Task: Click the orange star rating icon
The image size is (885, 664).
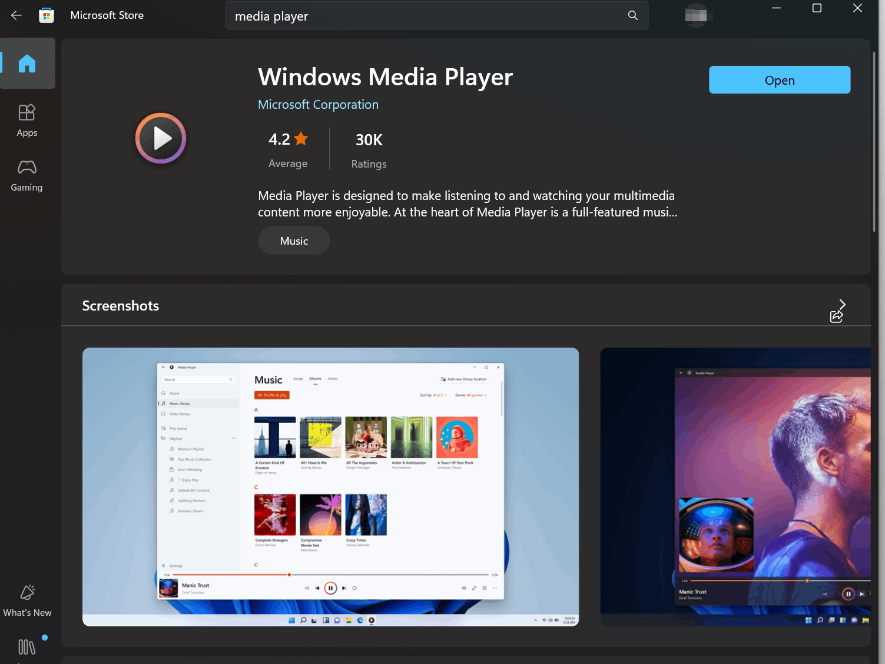Action: [x=301, y=139]
